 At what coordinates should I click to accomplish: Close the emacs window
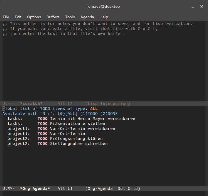[202, 6]
